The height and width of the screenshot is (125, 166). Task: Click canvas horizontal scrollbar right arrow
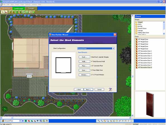click(x=130, y=117)
